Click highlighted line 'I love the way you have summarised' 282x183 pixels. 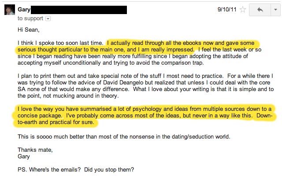(145, 109)
